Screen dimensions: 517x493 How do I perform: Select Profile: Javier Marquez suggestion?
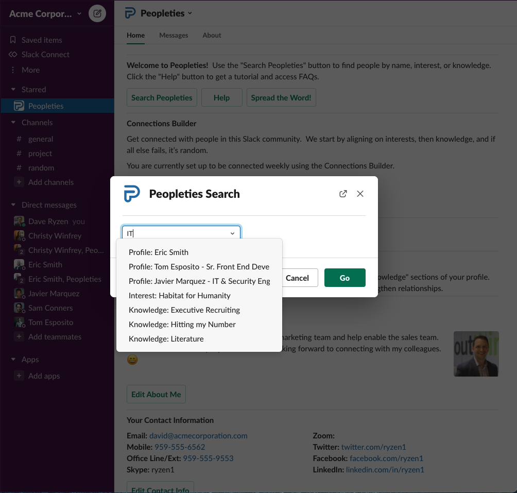coord(199,281)
